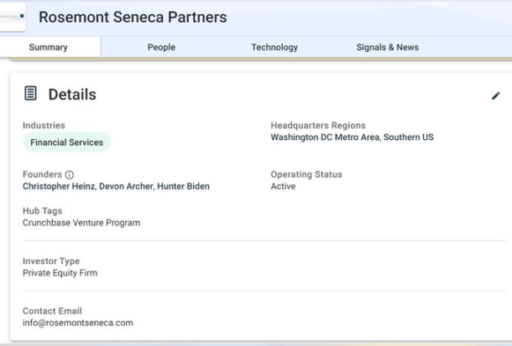Click the info@rosemontseneca.com contact email

[78, 323]
